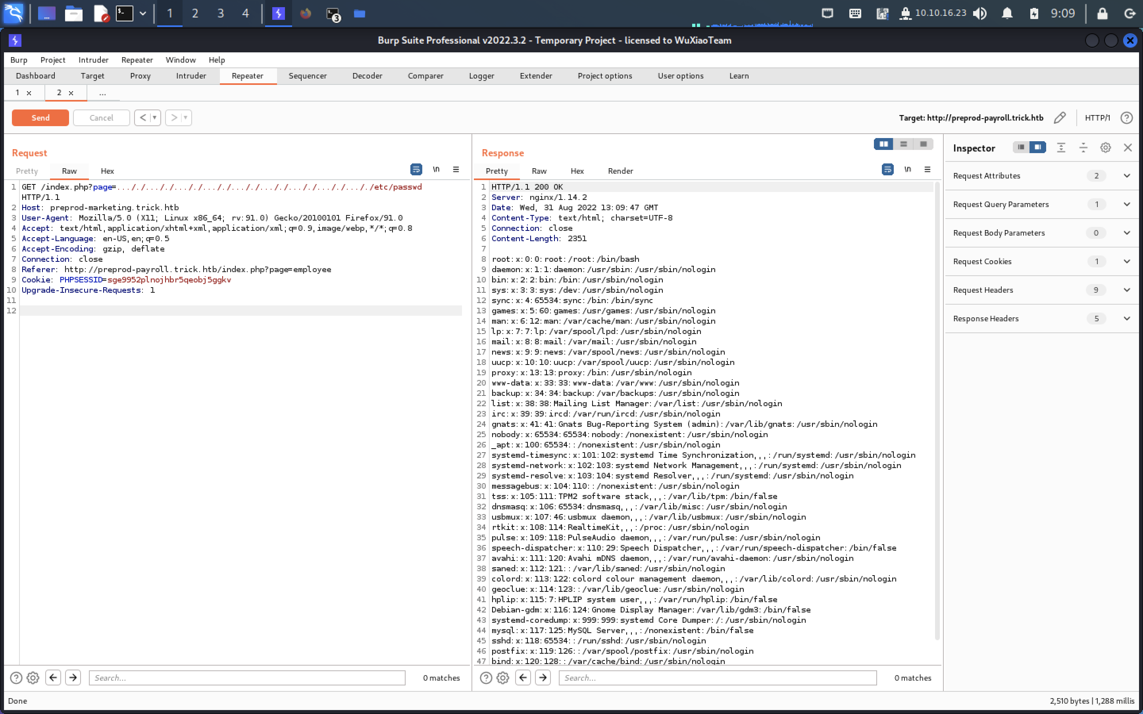1143x714 pixels.
Task: Go forward to next request in history
Action: click(x=174, y=117)
